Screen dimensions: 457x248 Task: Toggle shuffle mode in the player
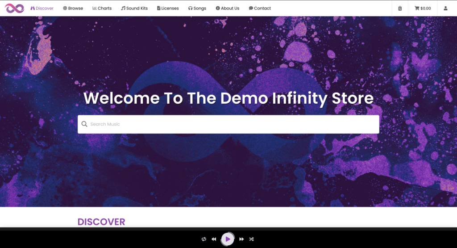click(x=251, y=239)
